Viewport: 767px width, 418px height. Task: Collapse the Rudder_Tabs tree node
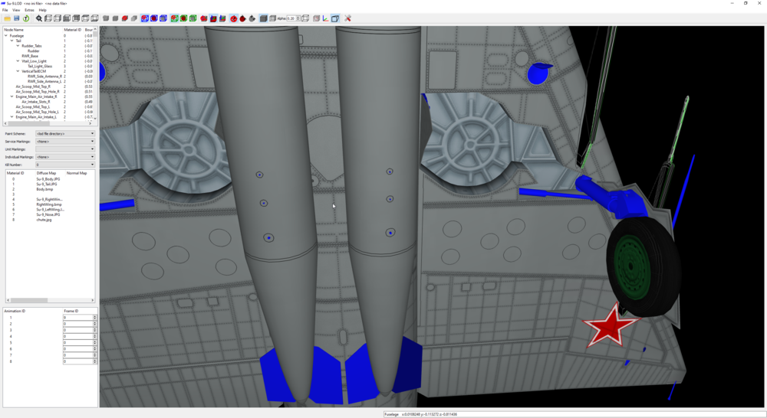coord(18,46)
